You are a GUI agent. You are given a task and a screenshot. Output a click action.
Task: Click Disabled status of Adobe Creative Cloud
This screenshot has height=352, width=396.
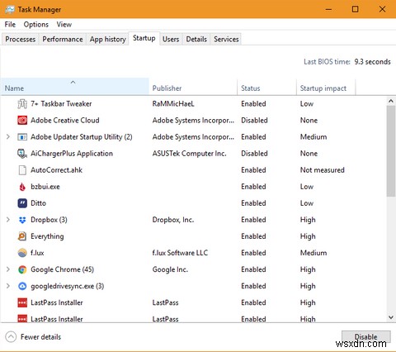click(254, 121)
